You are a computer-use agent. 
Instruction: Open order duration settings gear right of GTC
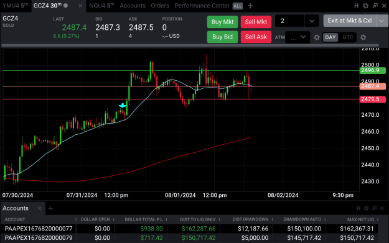[x=363, y=37]
